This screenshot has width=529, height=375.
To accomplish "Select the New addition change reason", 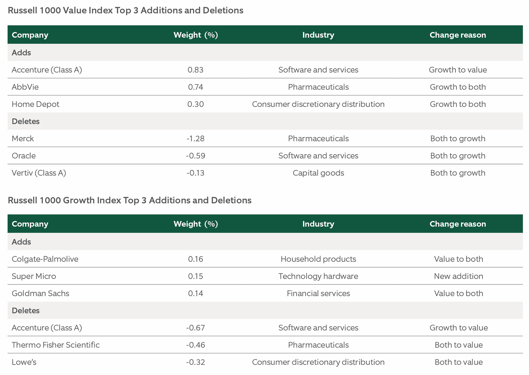I will tap(459, 276).
